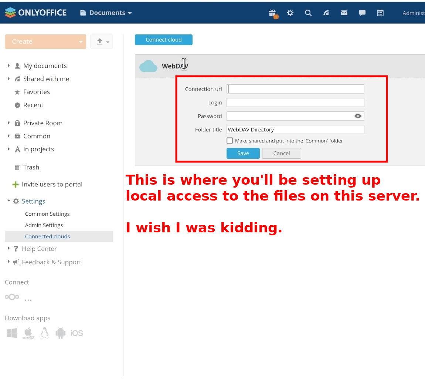This screenshot has width=425, height=380.
Task: Click the more clouds ellipsis icon
Action: click(28, 300)
